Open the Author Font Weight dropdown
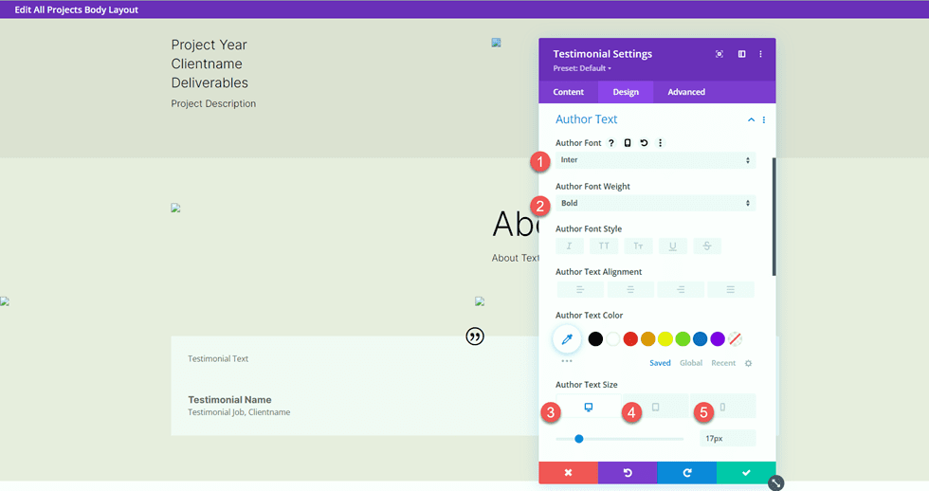This screenshot has width=929, height=491. coord(655,204)
